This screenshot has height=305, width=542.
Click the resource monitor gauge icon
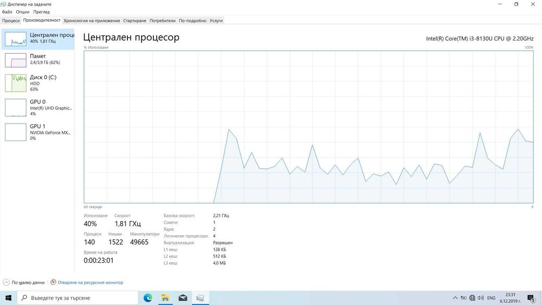53,282
